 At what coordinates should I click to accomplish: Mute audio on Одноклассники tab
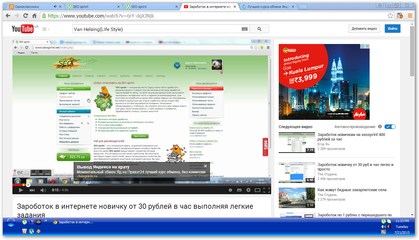(55, 6)
